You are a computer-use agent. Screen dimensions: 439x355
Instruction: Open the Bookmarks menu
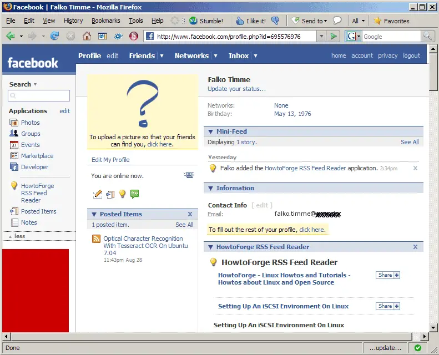point(106,21)
